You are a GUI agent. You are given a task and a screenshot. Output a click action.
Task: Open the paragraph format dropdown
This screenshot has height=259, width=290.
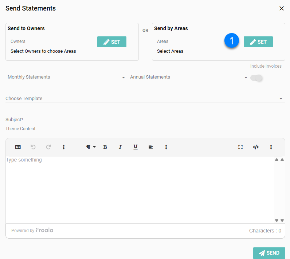91,147
